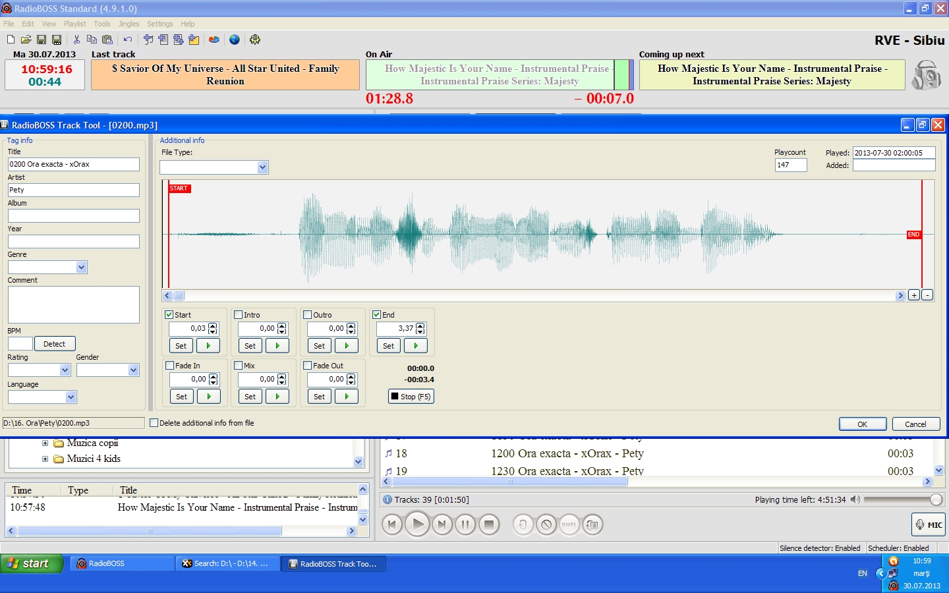Enable the Intro checkbox
Screen dimensions: 949x593
tap(239, 315)
